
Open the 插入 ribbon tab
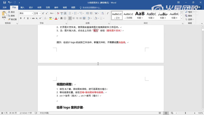22,8
